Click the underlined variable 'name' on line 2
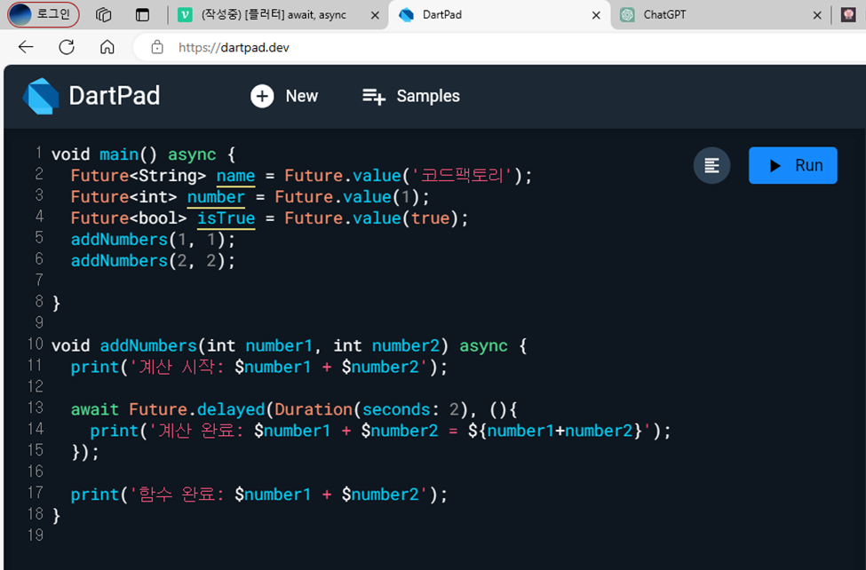866x570 pixels. (x=236, y=176)
